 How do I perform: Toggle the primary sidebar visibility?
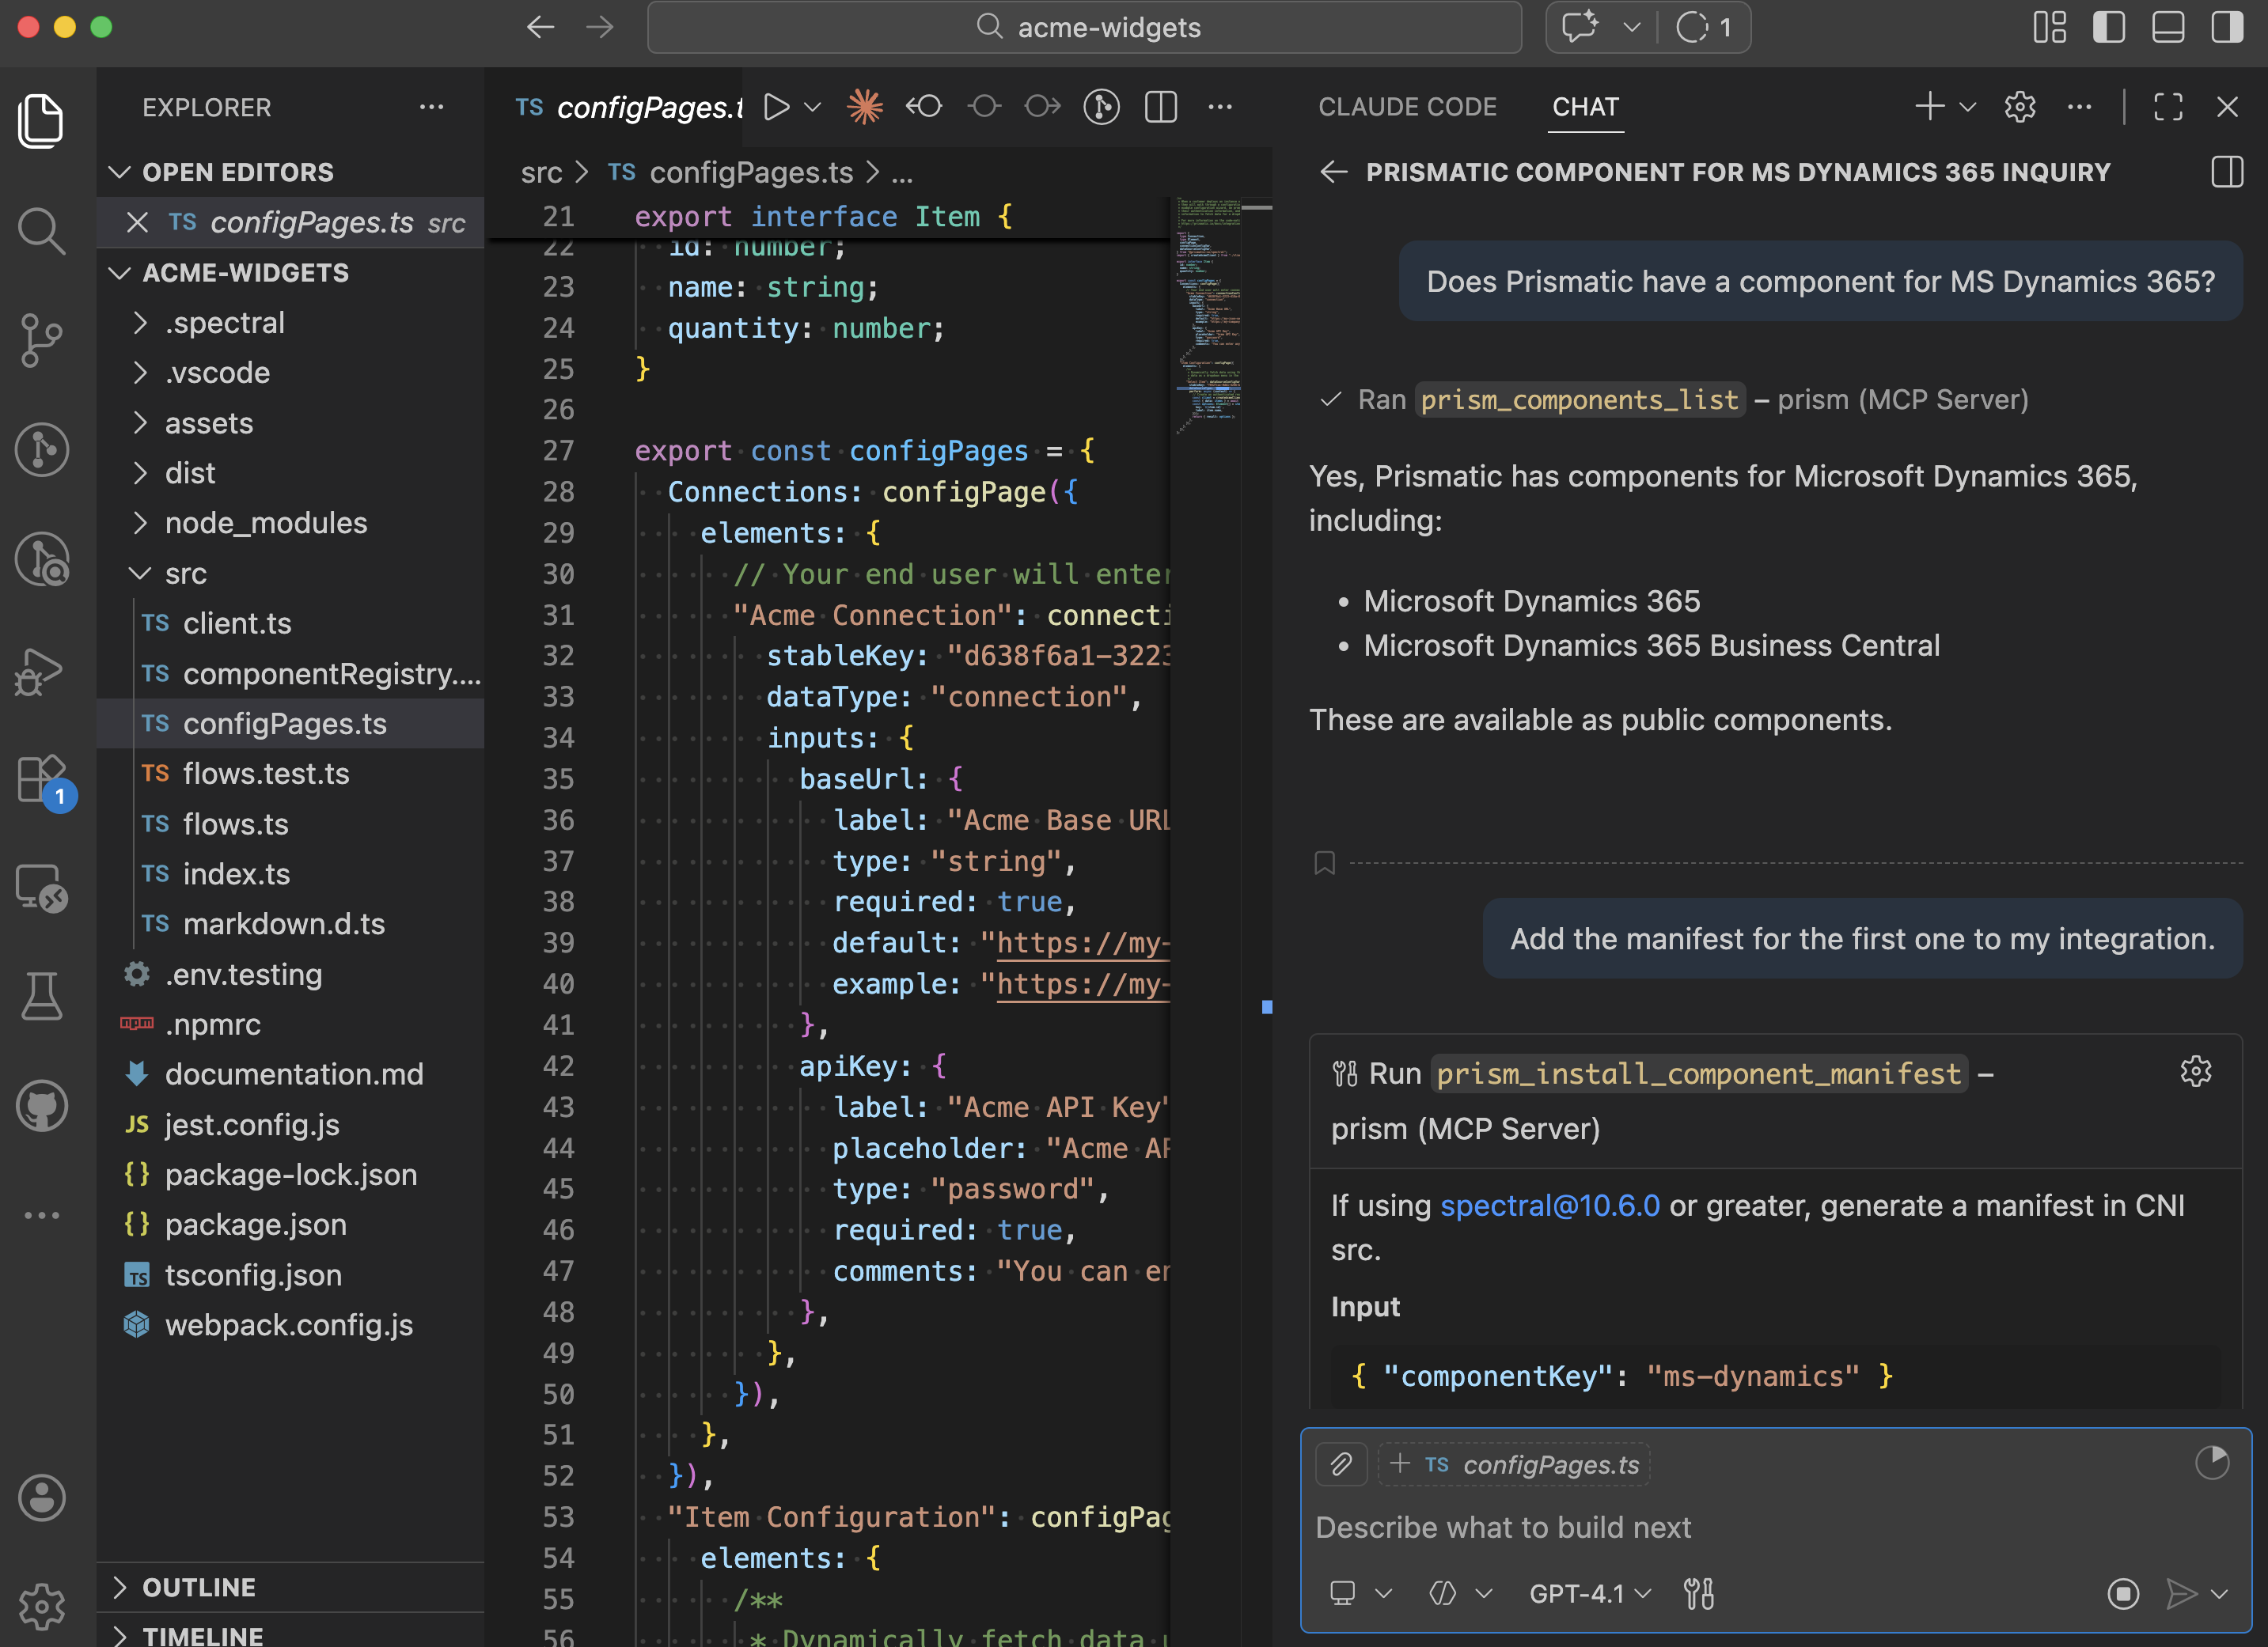pos(2109,27)
